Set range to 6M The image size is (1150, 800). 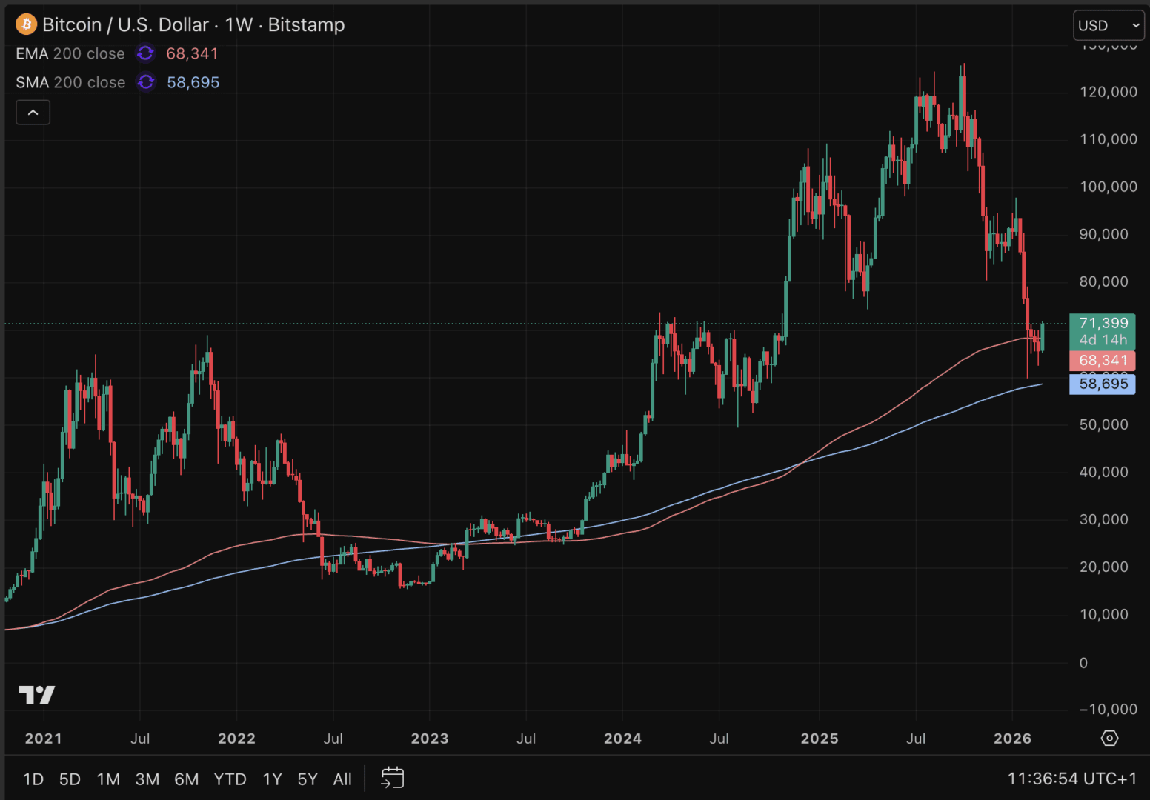(x=186, y=779)
